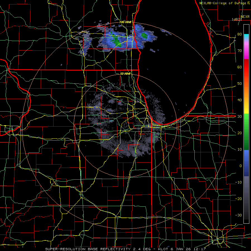Viewport: 251px width, 251px height.
Task: Click the "50 NMI" range ring label
Action: (x=125, y=74)
